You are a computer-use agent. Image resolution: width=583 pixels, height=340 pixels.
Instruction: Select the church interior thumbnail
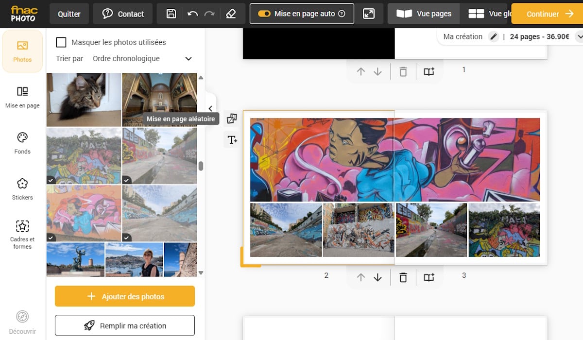[x=159, y=100]
